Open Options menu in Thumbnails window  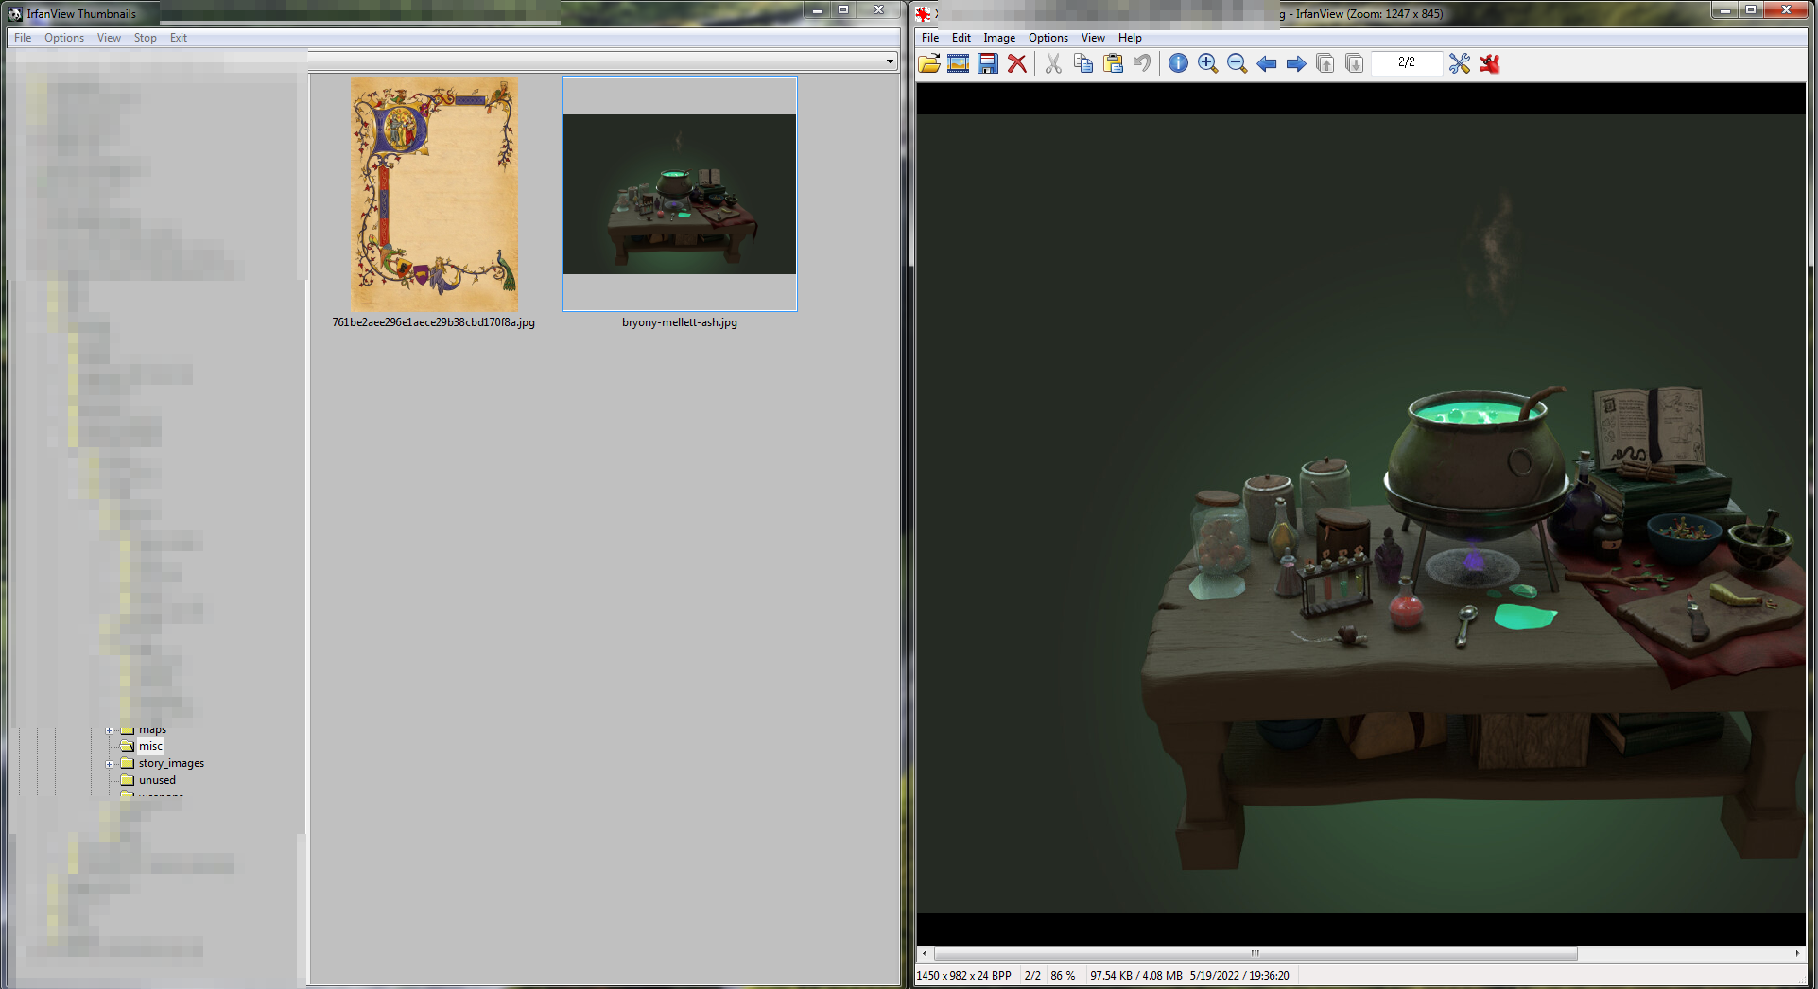coord(64,38)
